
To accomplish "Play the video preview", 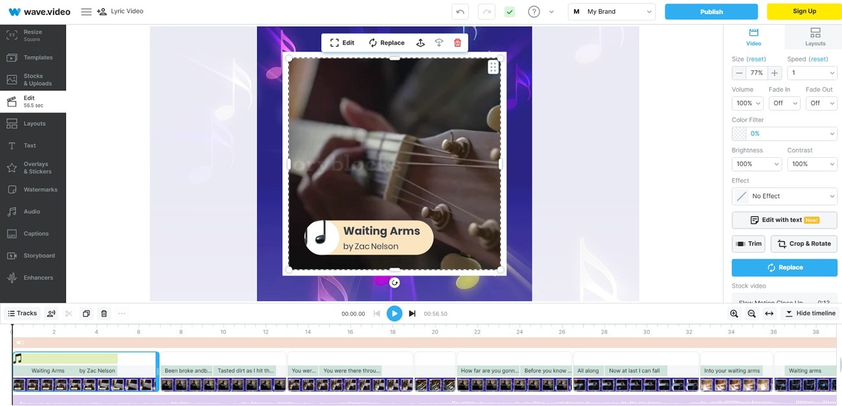I will coord(394,314).
